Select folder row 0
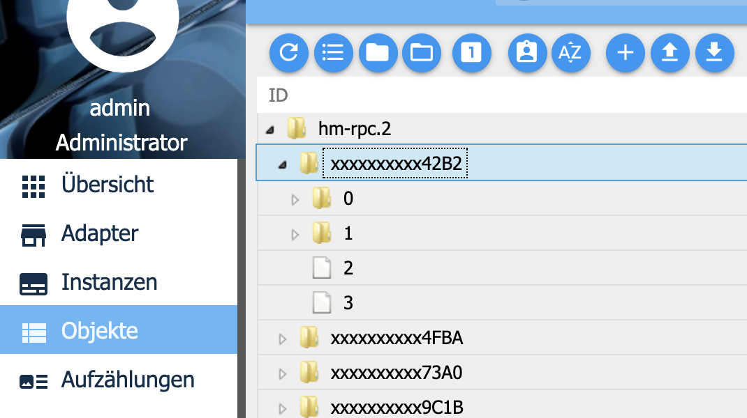The image size is (747, 418). [502, 198]
